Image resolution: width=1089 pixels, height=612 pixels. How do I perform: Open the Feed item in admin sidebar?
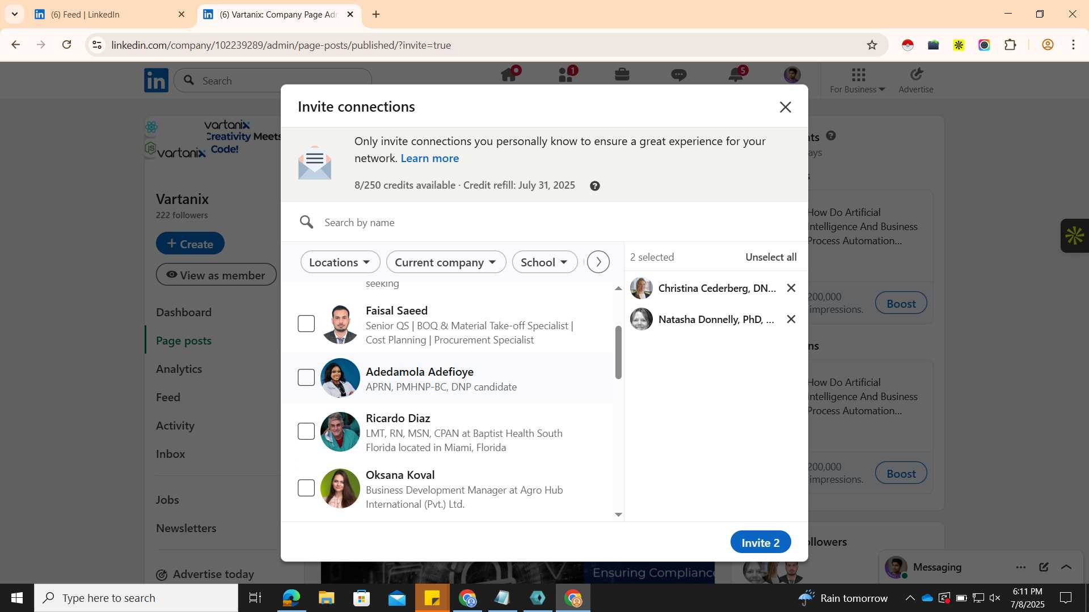(x=168, y=397)
